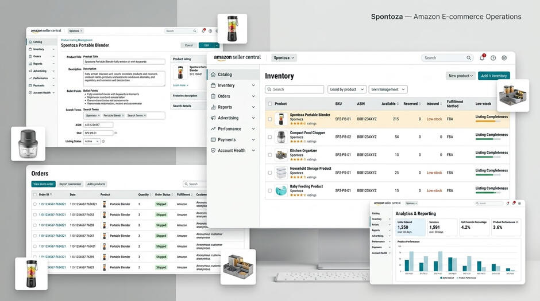Tick checkbox for Kitchen Organizer row
540x301 pixels.
pos(270,155)
